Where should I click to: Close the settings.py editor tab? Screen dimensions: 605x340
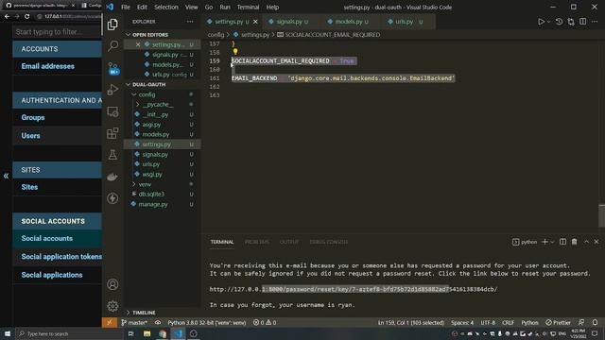coord(255,22)
